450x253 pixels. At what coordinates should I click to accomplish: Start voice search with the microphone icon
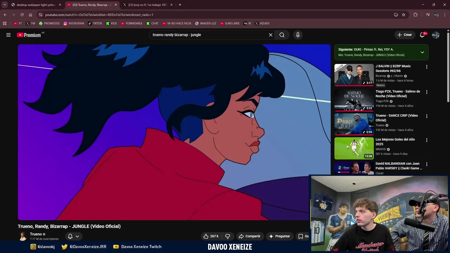298,35
